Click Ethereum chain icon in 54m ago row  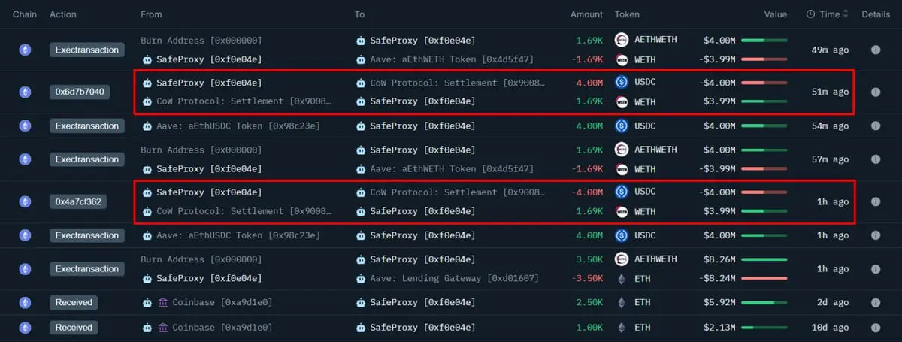pos(26,126)
